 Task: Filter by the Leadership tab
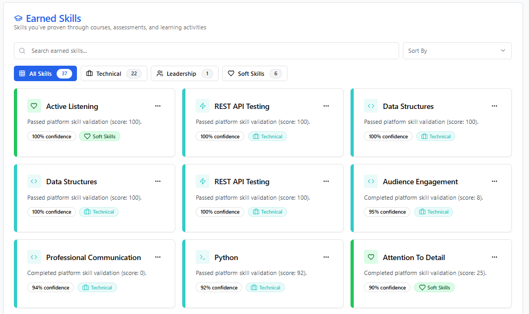pyautogui.click(x=184, y=74)
